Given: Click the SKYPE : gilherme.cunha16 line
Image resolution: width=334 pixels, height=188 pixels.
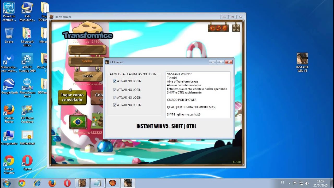Looking at the screenshot, I should tap(184, 114).
